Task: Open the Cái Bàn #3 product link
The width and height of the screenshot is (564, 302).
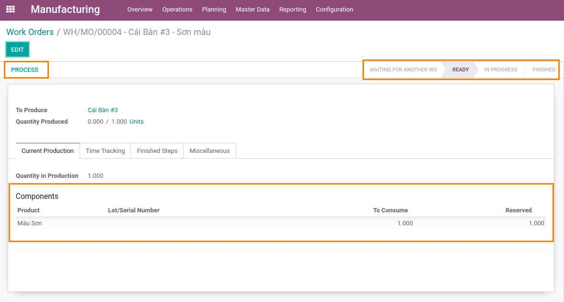Action: click(x=103, y=110)
